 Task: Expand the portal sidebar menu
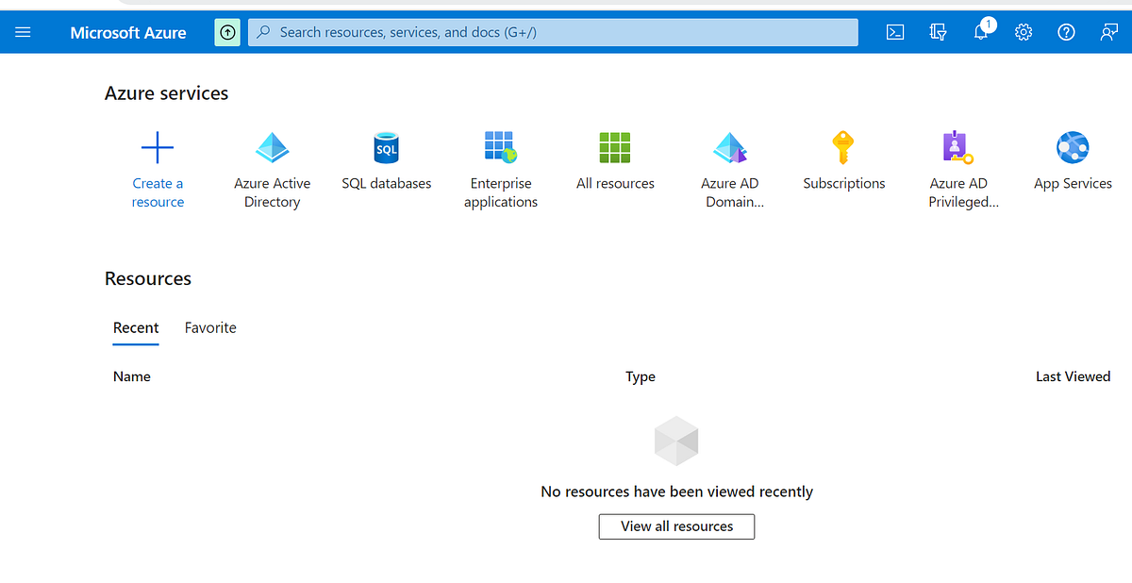23,31
